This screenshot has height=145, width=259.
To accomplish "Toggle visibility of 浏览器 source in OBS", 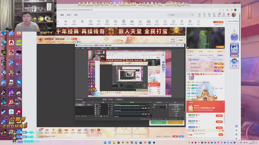I will click(x=109, y=106).
